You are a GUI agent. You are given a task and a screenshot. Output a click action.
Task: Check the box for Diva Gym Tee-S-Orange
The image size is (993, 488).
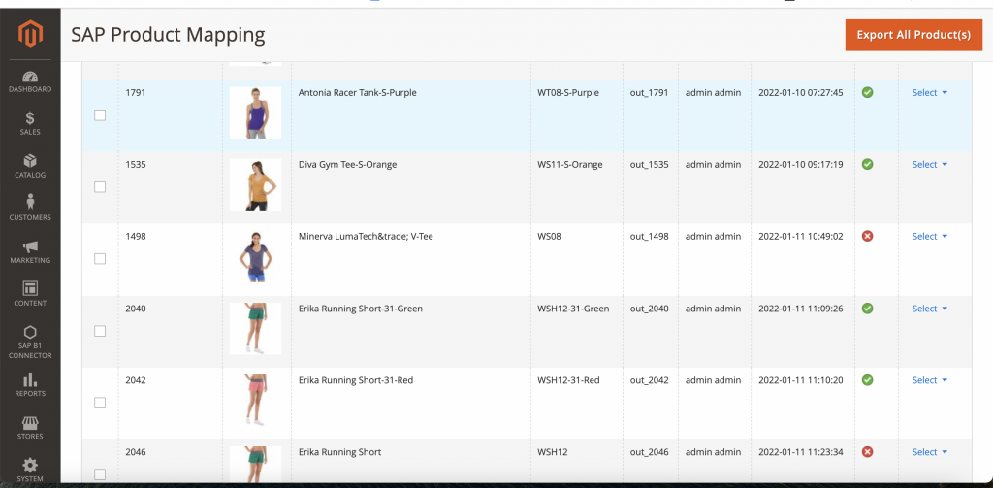100,187
